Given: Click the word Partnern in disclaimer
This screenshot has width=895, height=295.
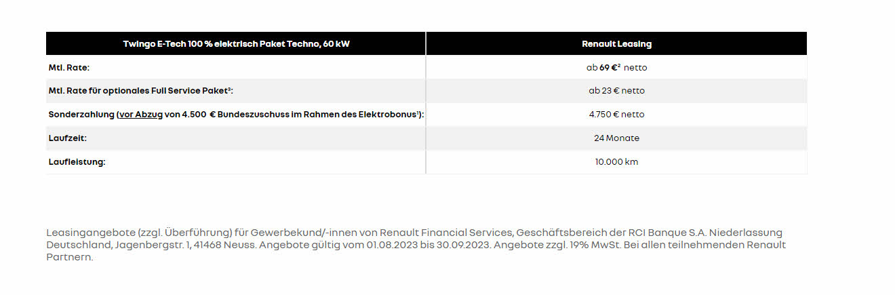Looking at the screenshot, I should (x=69, y=258).
